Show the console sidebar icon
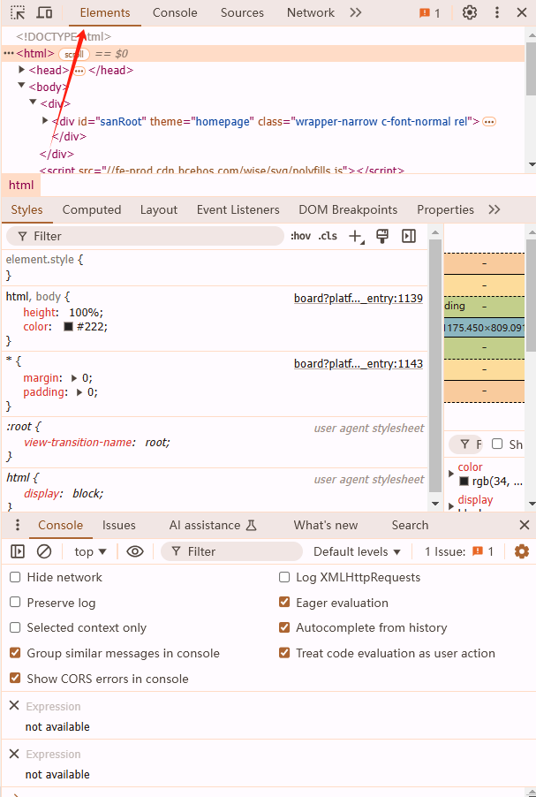536x797 pixels. [18, 551]
